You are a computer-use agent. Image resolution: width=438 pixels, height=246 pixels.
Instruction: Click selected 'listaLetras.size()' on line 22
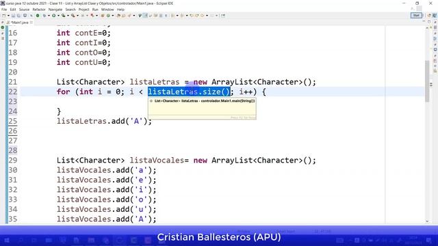pyautogui.click(x=189, y=92)
